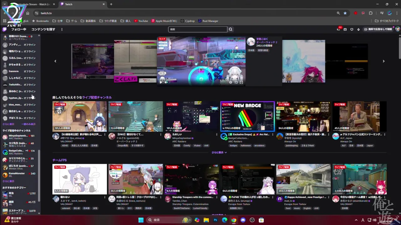Image resolution: width=401 pixels, height=225 pixels.
Task: Open site information icon left of twitch.tv
Action: click(x=36, y=13)
